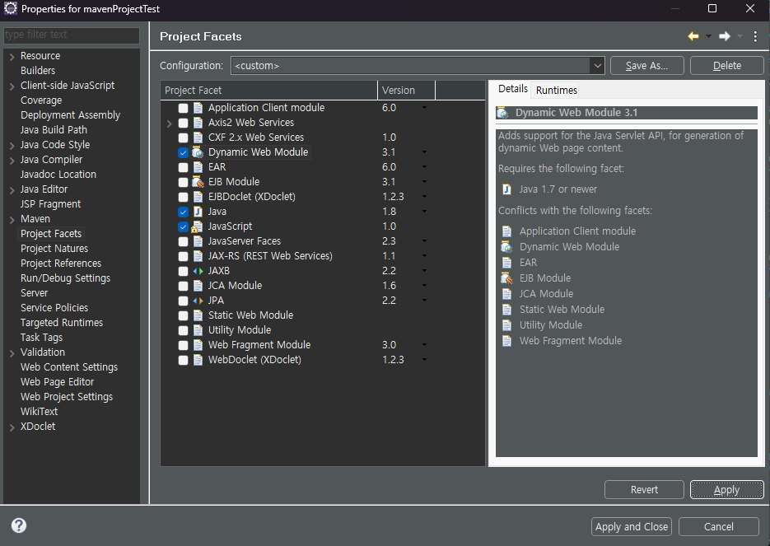Switch to the Runtimes tab
The image size is (770, 546).
(557, 91)
